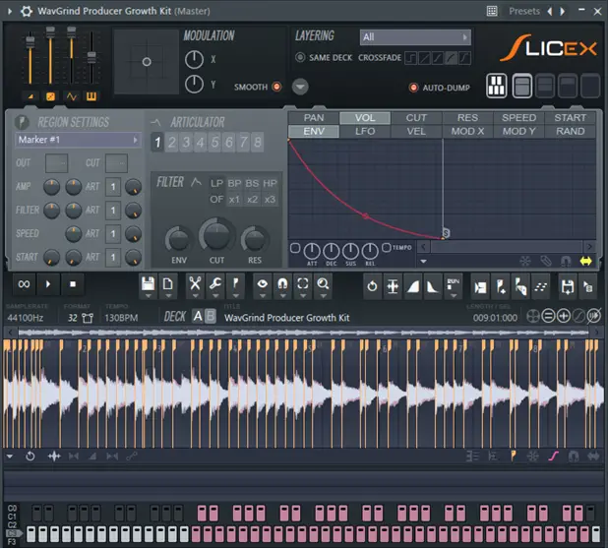
Task: Click the x2 filter multiplier button
Action: pos(252,200)
